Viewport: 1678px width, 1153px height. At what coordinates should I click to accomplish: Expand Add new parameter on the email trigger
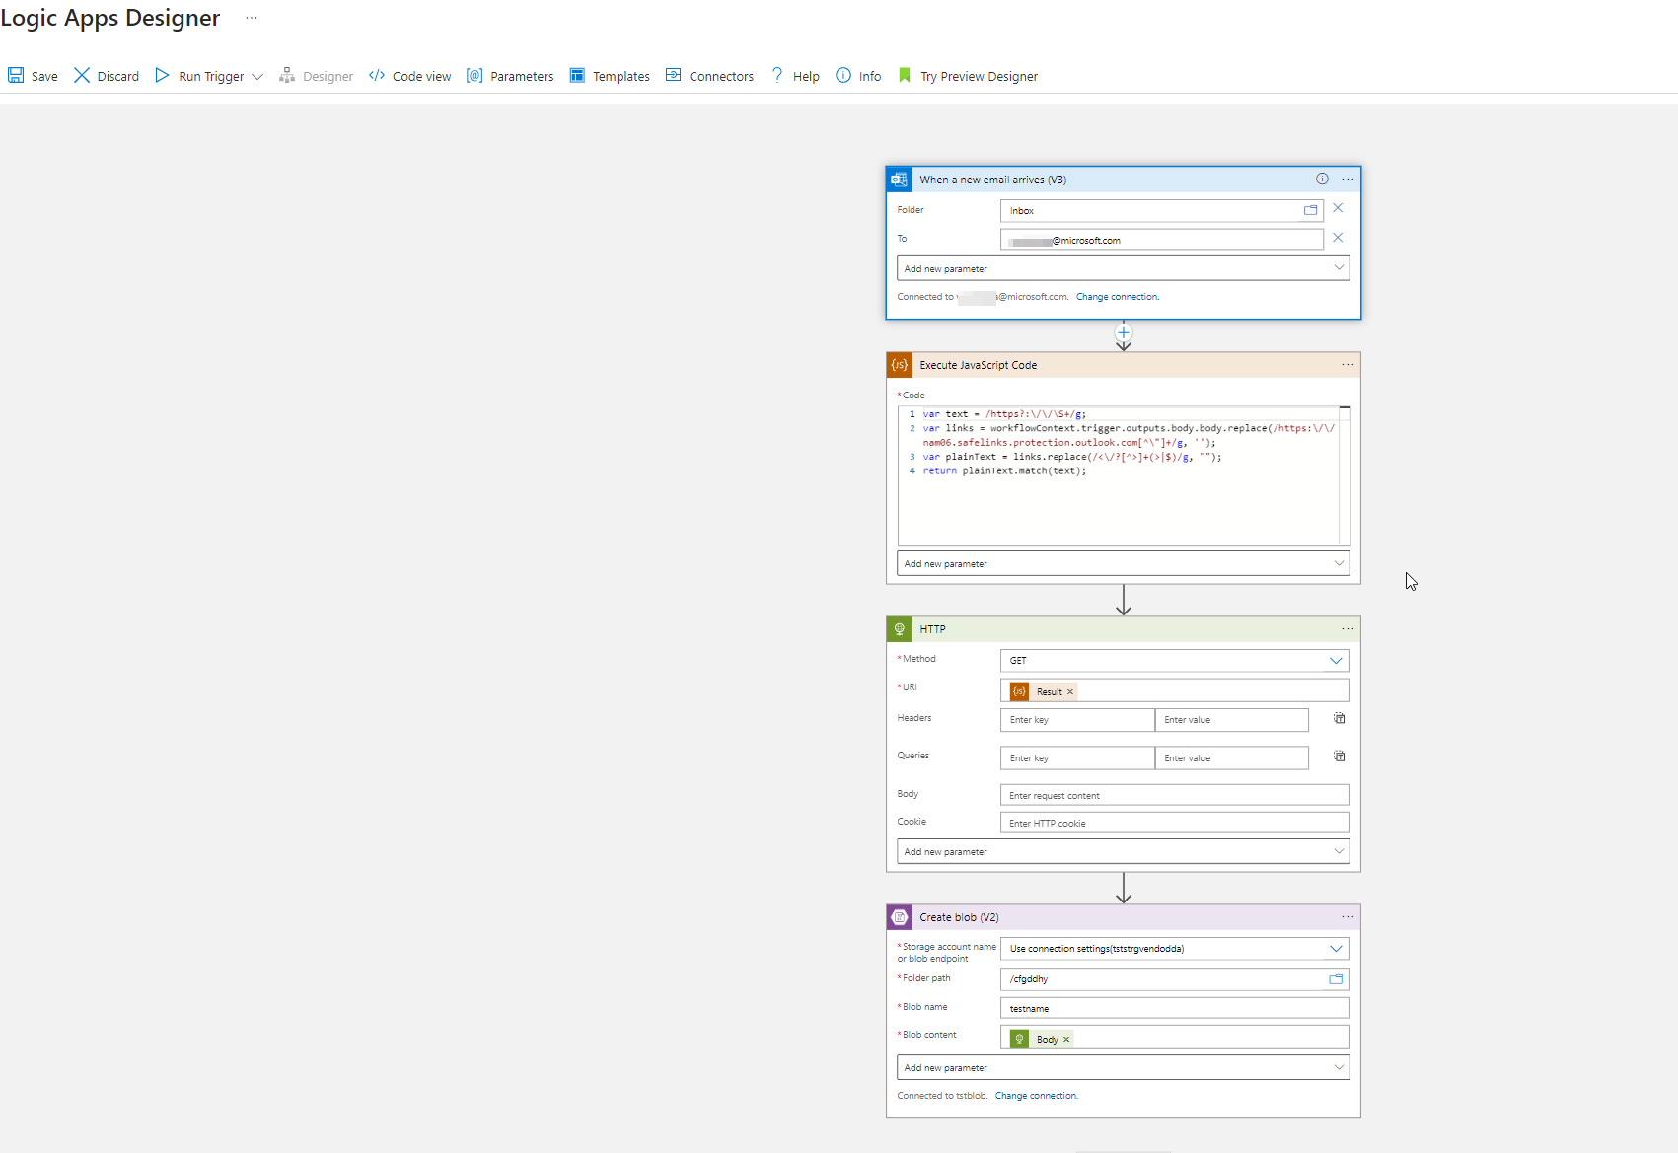pyautogui.click(x=1338, y=267)
